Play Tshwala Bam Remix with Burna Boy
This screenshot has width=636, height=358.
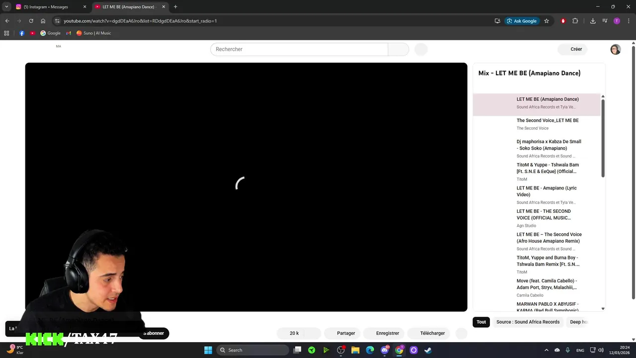tap(537, 265)
